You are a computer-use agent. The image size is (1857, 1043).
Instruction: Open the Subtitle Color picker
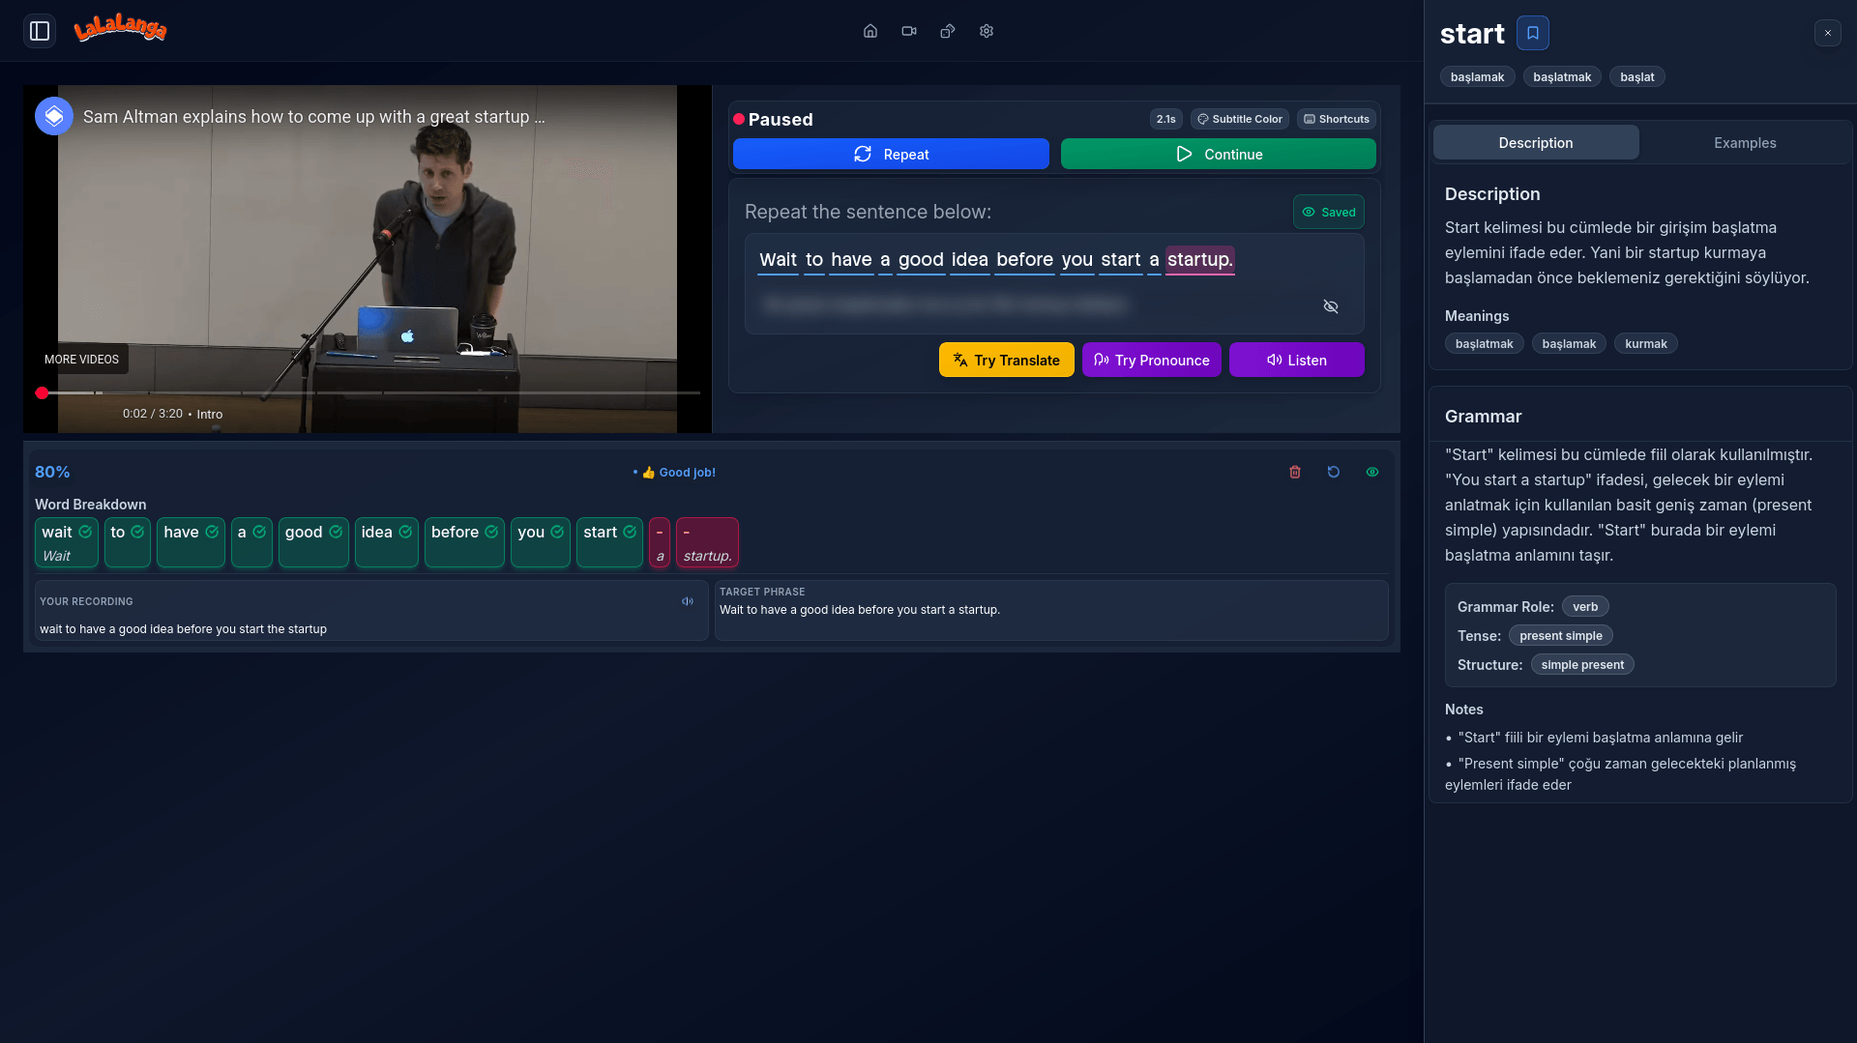coord(1239,119)
